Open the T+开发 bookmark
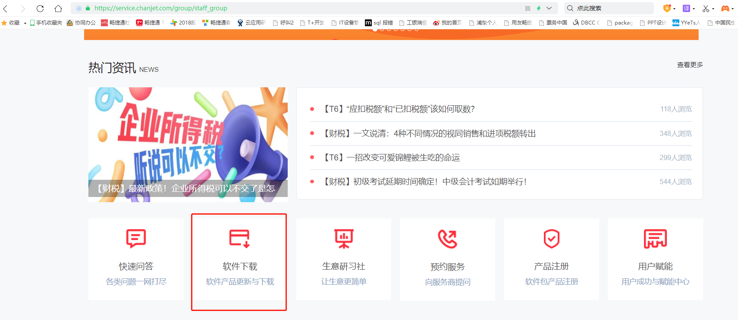This screenshot has height=320, width=738. point(312,23)
